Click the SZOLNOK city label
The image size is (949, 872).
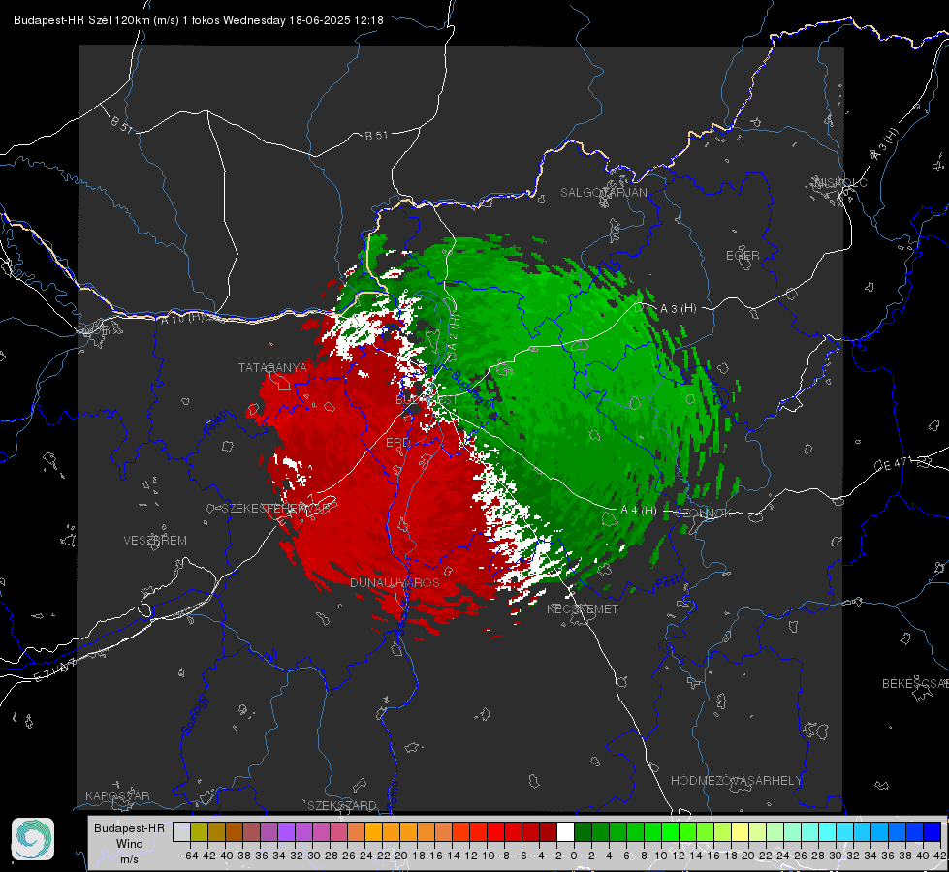(704, 514)
